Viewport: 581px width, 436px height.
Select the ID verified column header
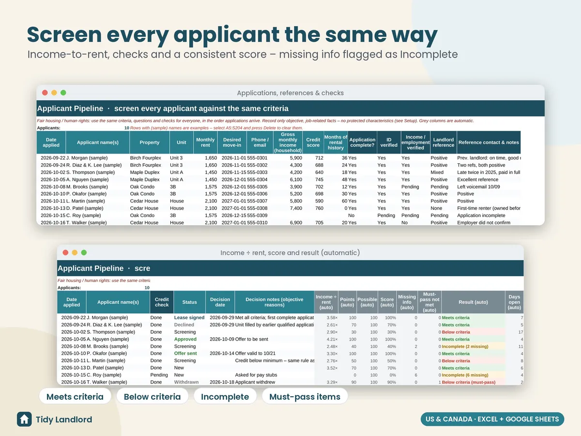389,142
